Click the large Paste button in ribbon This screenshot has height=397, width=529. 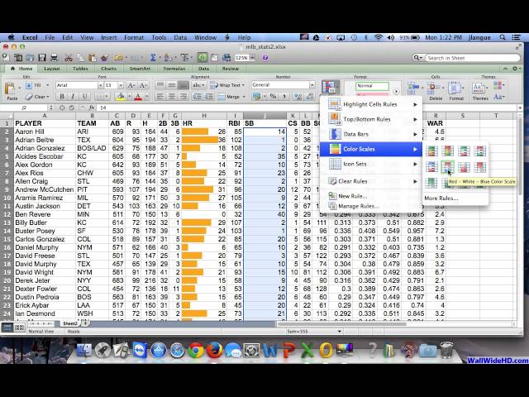pos(12,91)
